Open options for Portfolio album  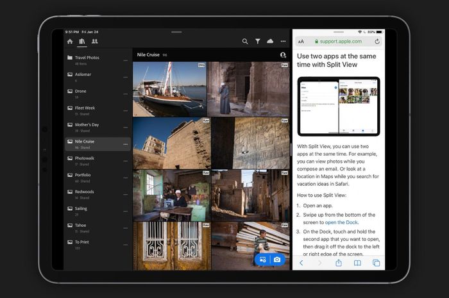click(x=126, y=178)
